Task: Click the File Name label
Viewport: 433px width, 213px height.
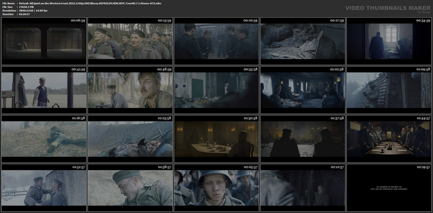Action: tap(8, 3)
